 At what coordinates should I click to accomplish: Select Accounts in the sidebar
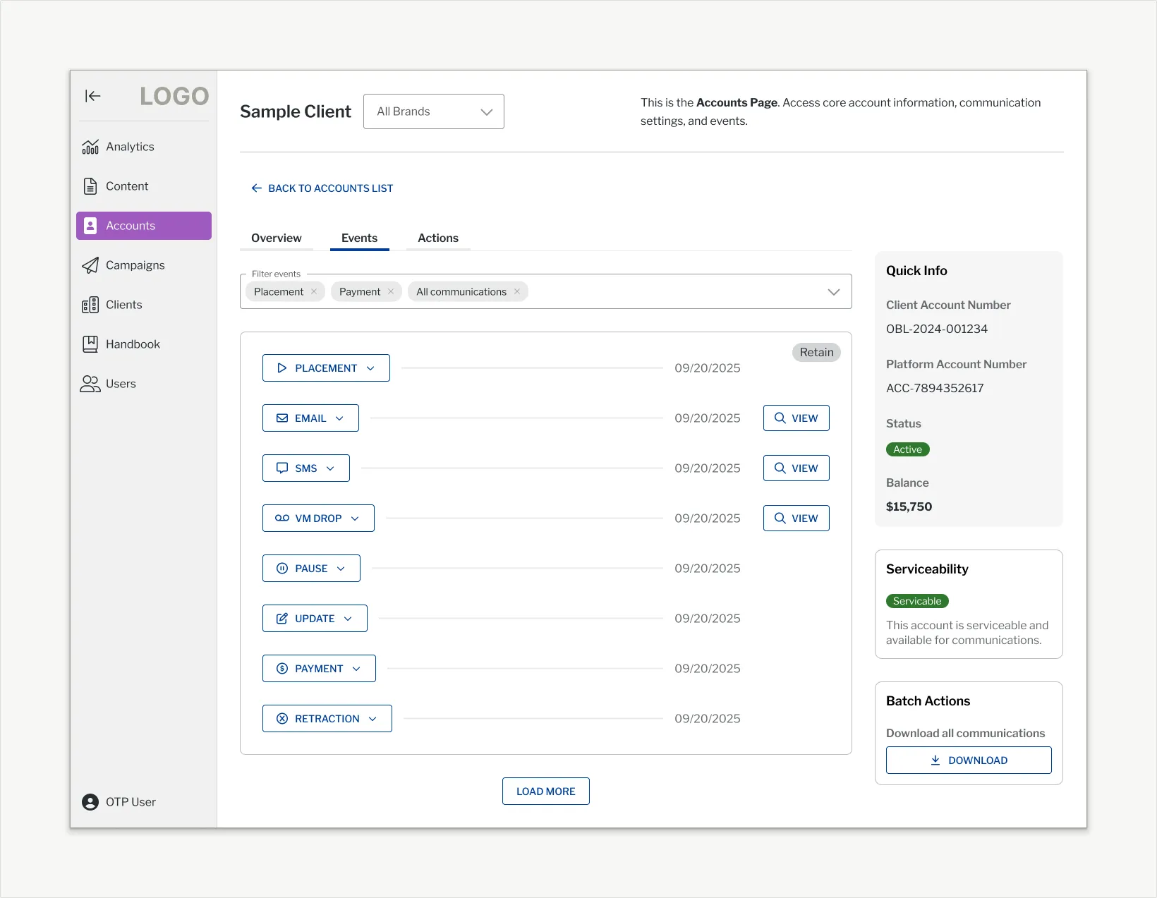144,226
